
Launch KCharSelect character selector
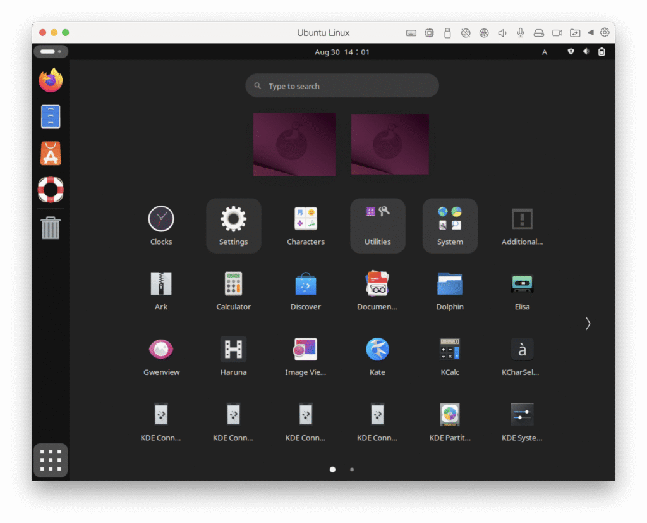click(x=522, y=356)
